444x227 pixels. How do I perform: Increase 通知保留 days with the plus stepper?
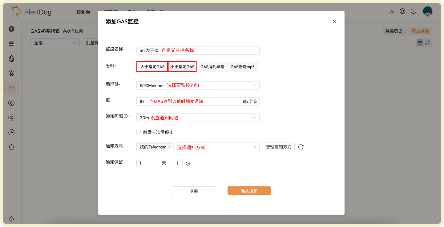(x=178, y=163)
